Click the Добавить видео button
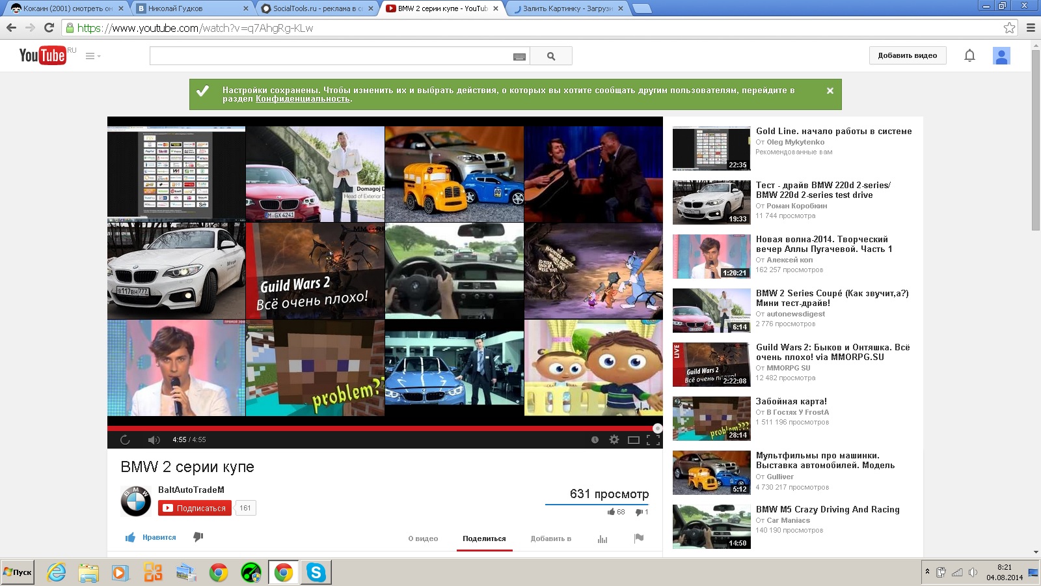The height and width of the screenshot is (586, 1041). tap(908, 55)
